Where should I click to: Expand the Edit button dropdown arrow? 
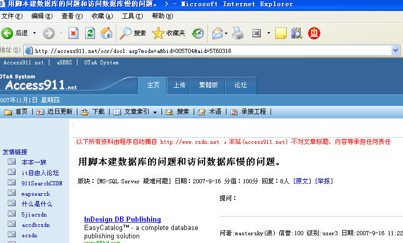tap(268, 33)
